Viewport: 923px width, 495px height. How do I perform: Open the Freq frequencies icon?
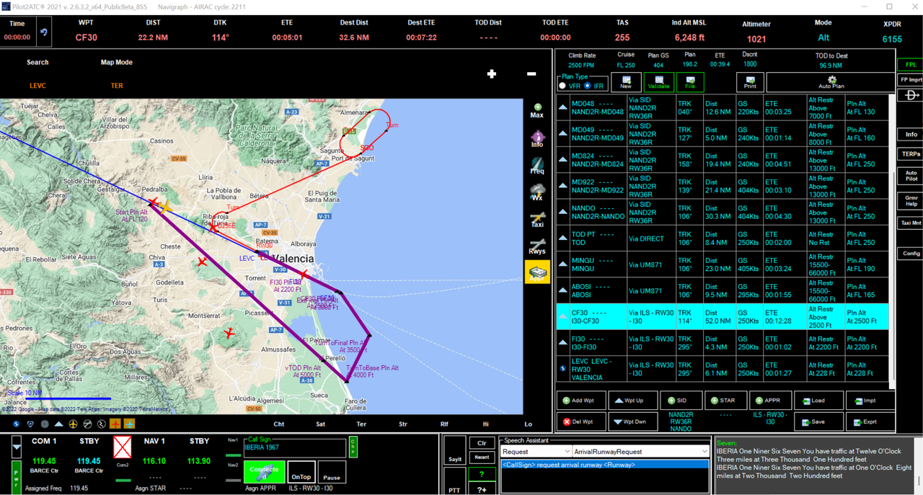click(537, 166)
